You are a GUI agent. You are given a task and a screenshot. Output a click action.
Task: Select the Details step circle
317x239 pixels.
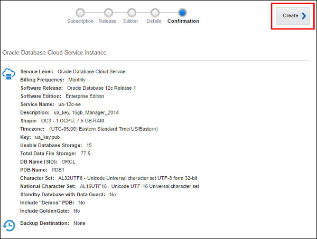tap(154, 12)
